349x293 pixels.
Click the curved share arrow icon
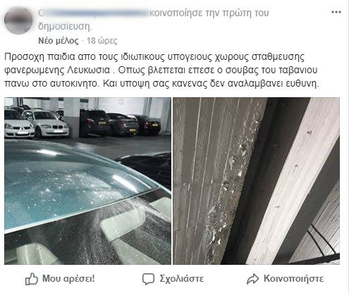click(x=252, y=279)
